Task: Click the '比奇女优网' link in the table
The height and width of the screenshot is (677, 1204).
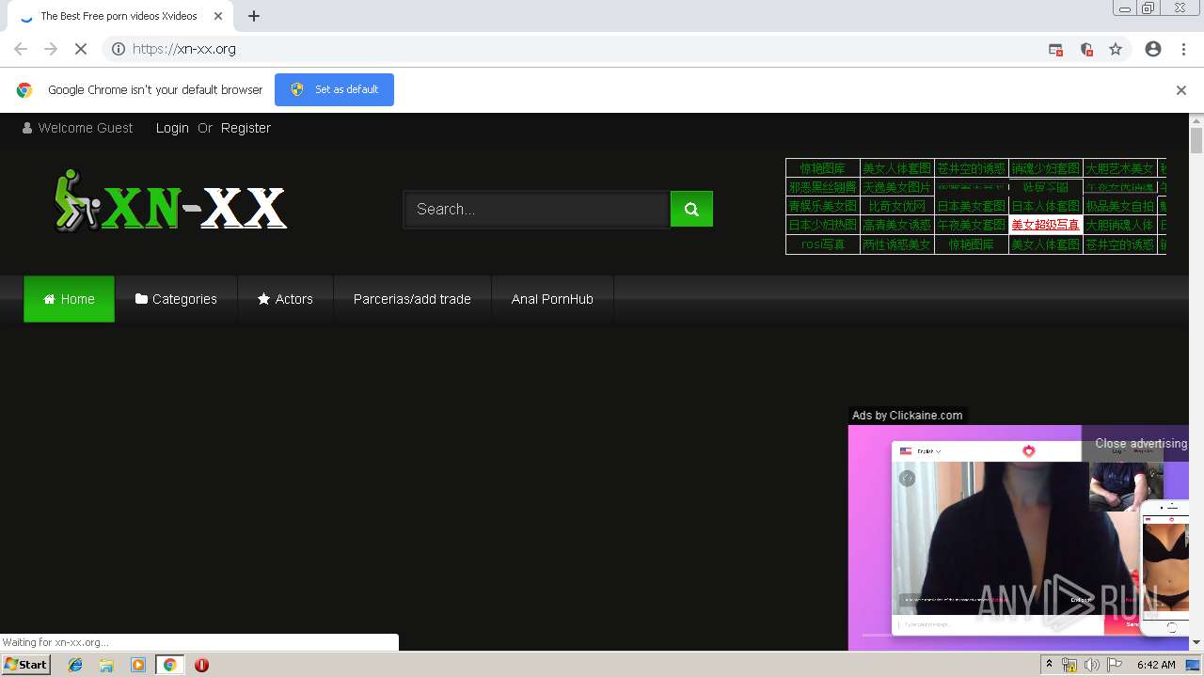Action: tap(897, 206)
